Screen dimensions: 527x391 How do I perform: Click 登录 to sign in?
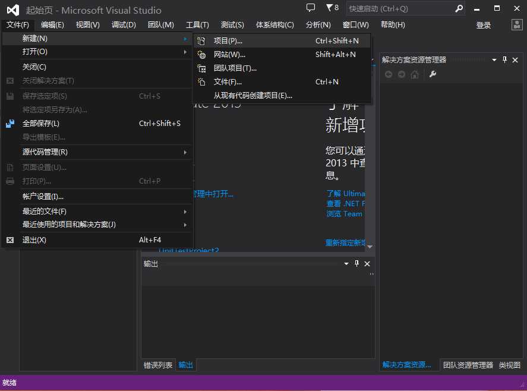(x=483, y=25)
